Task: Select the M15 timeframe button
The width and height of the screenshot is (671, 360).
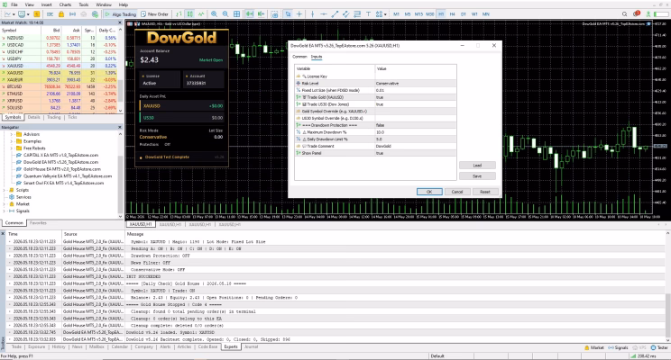Action: coord(418,14)
